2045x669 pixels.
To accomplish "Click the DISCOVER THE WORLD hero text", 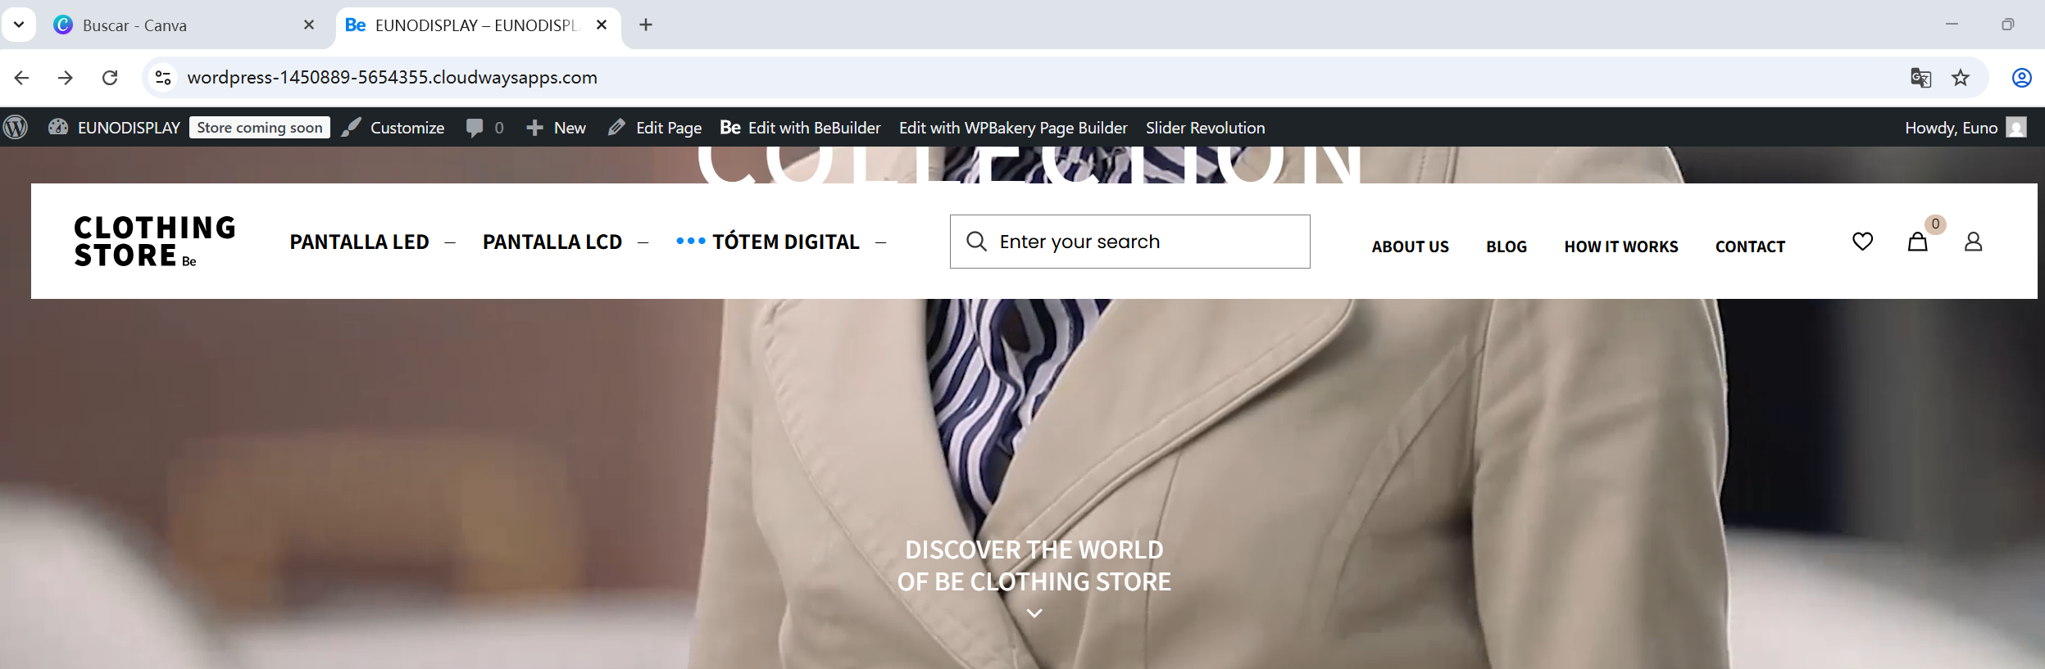I will coord(1034,566).
